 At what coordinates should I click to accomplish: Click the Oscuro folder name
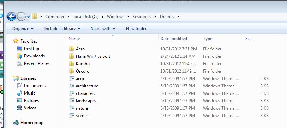(x=83, y=71)
